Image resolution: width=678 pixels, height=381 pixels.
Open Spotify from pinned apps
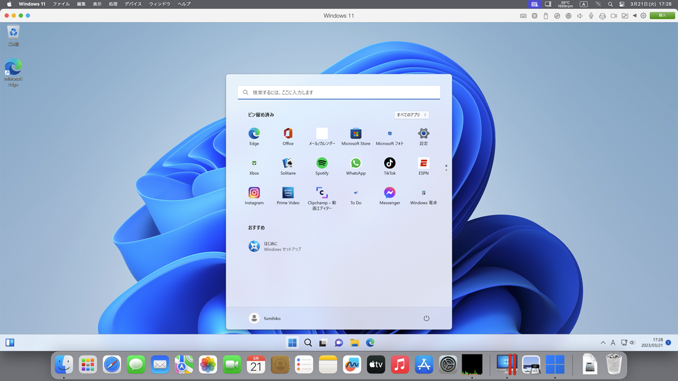[x=322, y=163]
